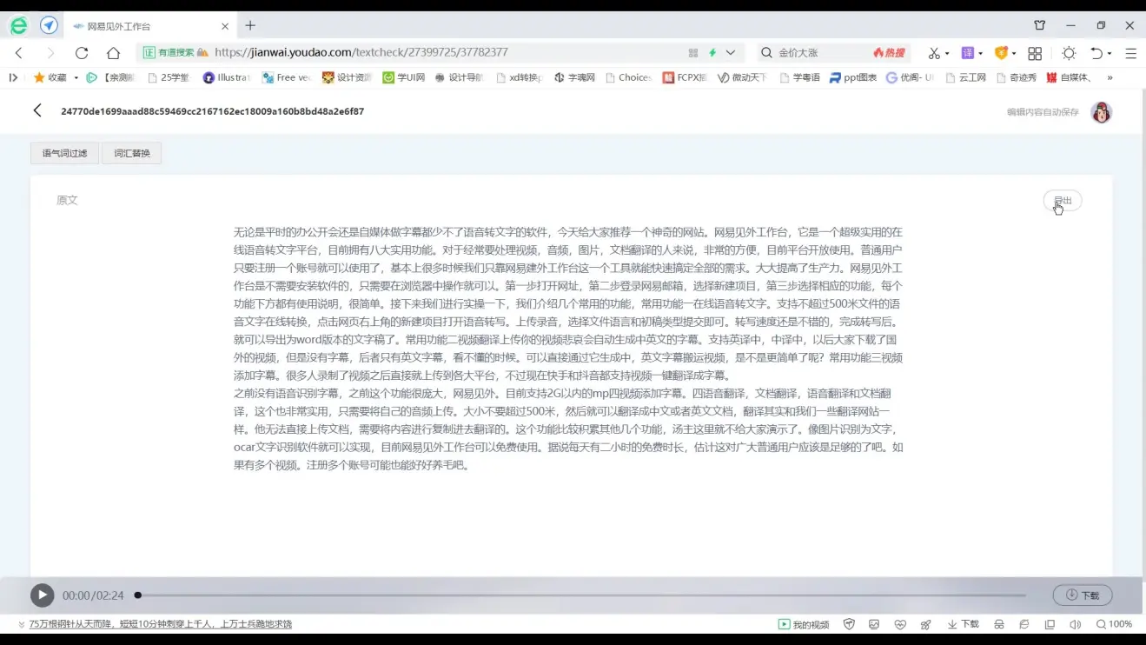The image size is (1146, 645).
Task: Expand the 收藏 dropdown arrow
Action: (x=76, y=77)
